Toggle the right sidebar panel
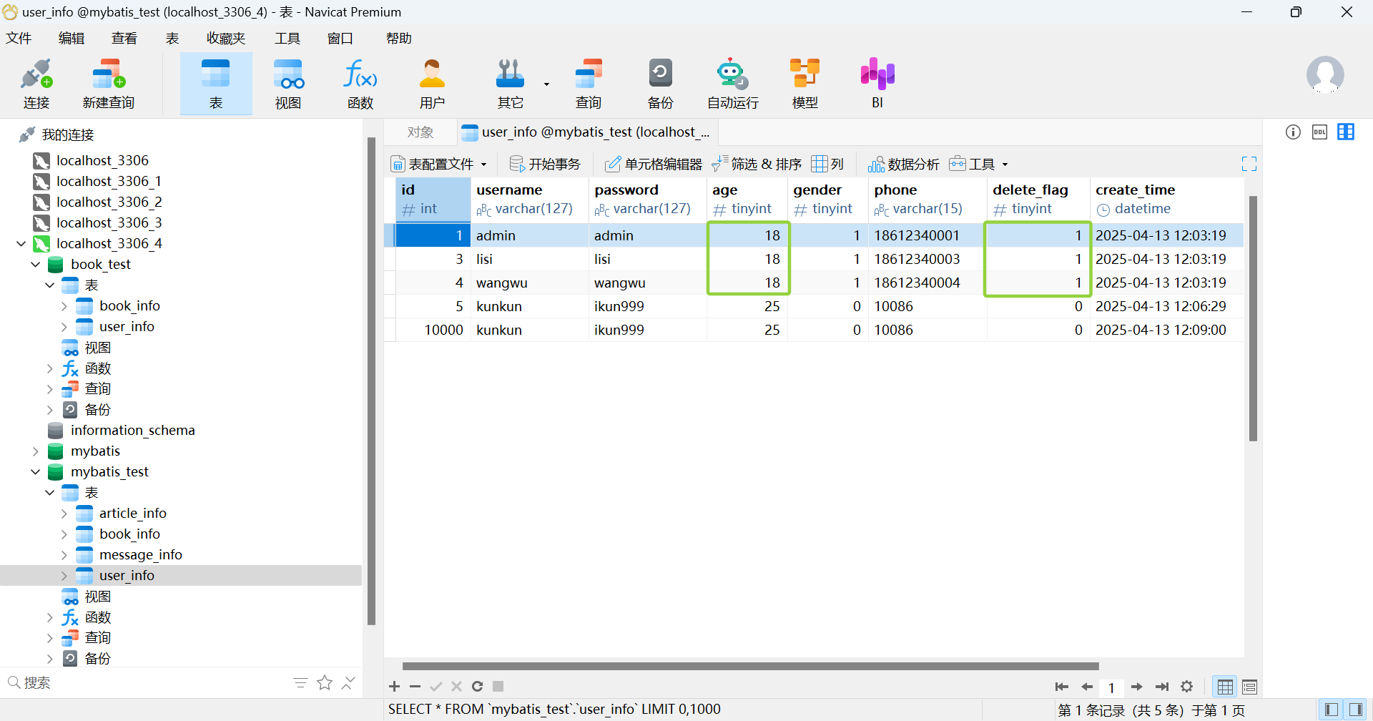 click(1355, 710)
